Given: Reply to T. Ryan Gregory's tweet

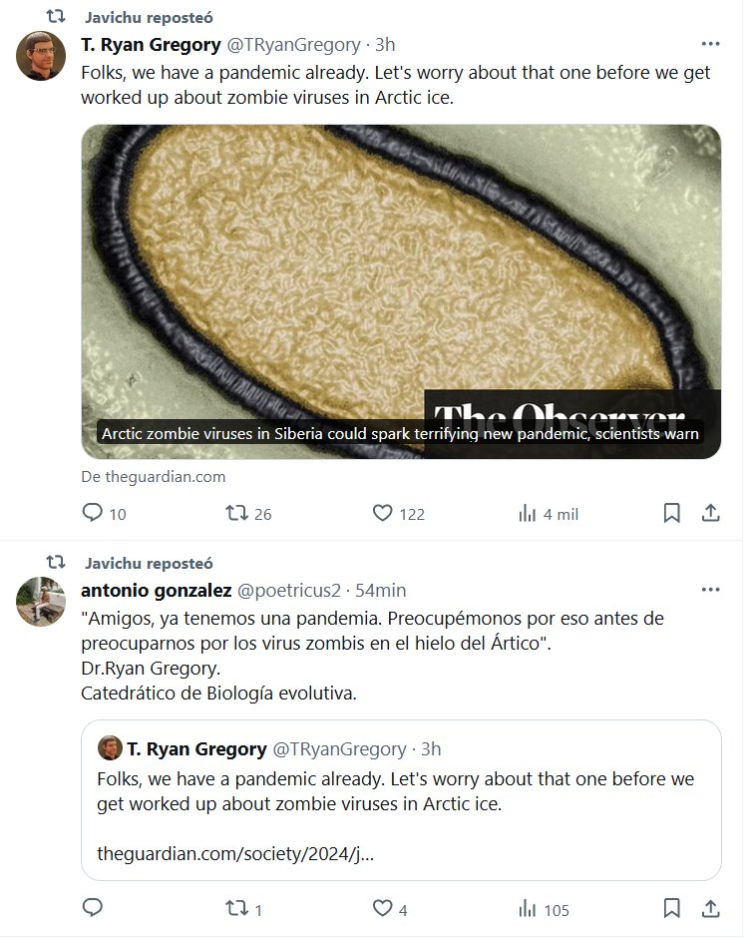Looking at the screenshot, I should pyautogui.click(x=93, y=513).
